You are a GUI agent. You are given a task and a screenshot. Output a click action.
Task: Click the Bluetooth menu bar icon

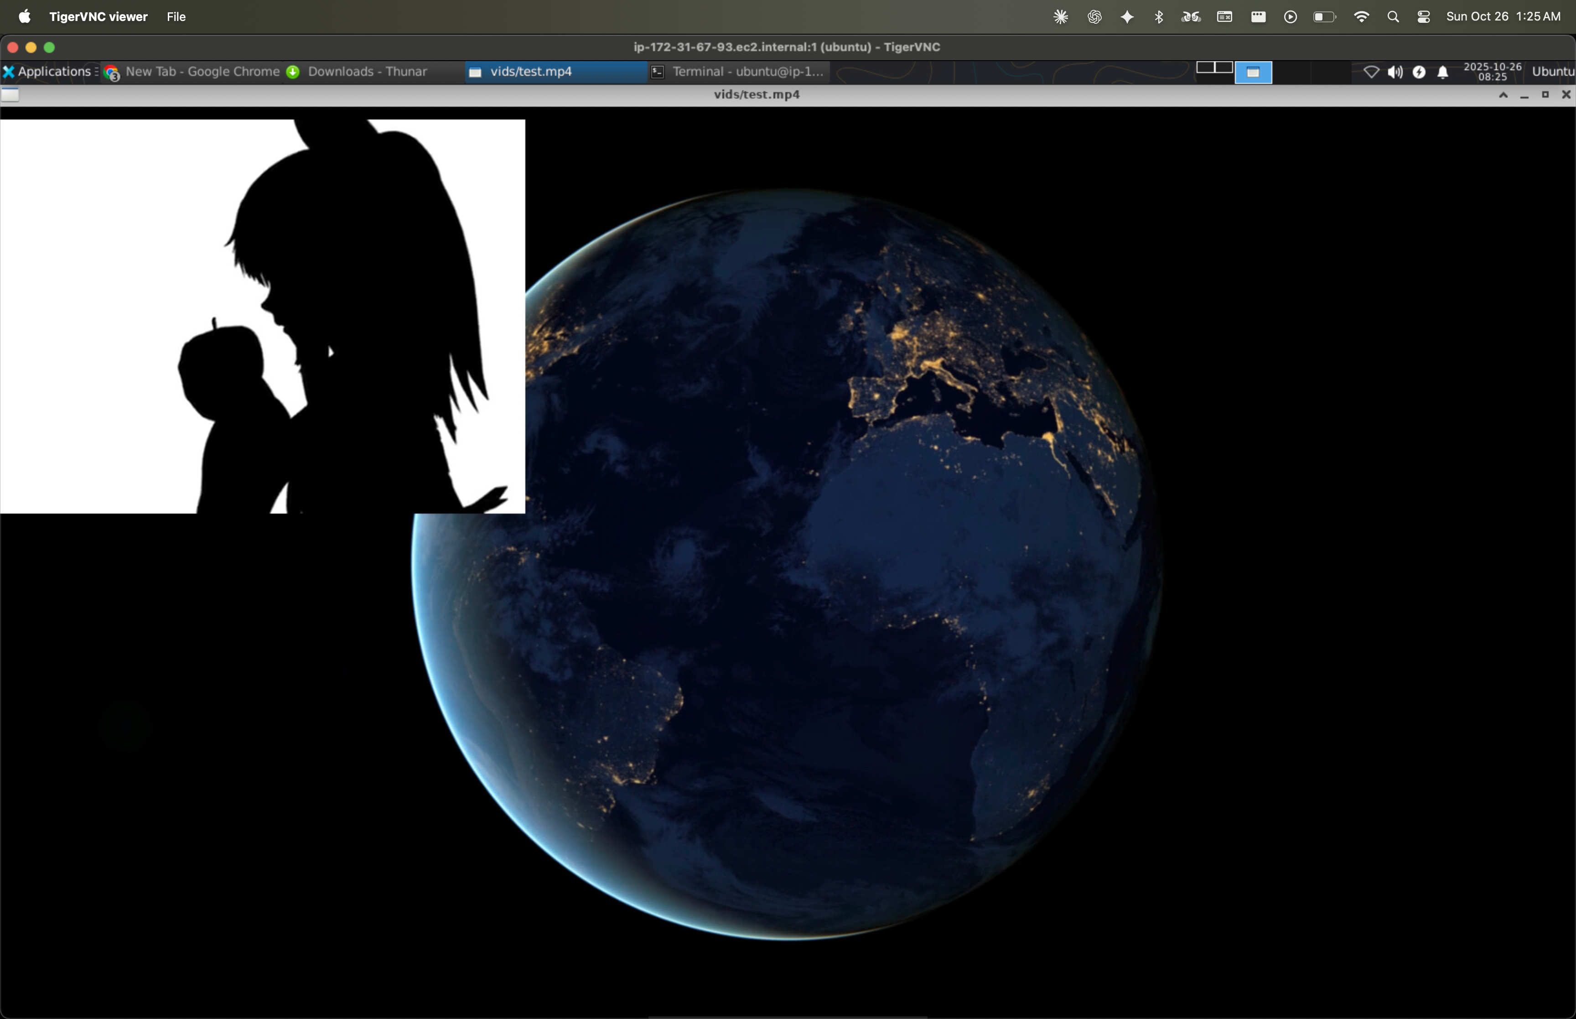click(1159, 16)
